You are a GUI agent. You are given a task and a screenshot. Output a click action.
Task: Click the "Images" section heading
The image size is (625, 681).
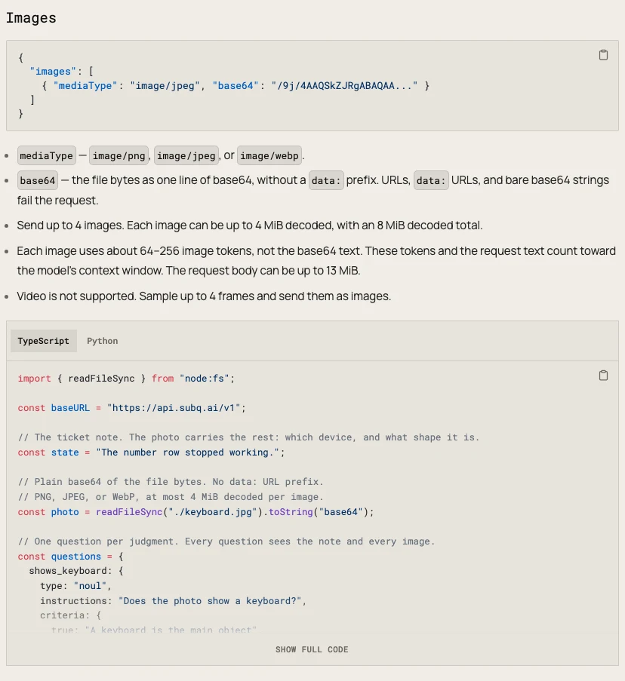coord(31,18)
